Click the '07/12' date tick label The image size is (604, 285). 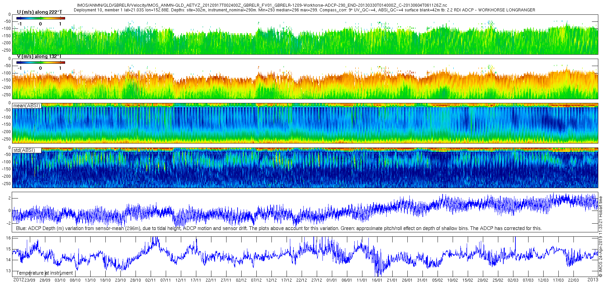tap(256, 280)
